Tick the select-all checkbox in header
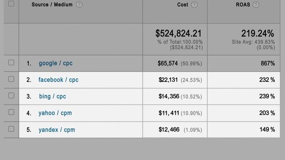This screenshot has width=285, height=160. (x=11, y=4)
